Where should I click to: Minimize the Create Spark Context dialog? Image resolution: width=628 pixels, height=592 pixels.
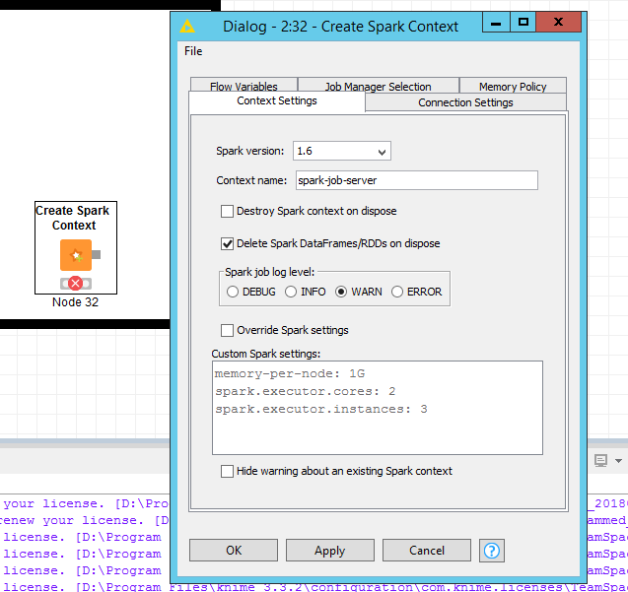click(x=496, y=22)
